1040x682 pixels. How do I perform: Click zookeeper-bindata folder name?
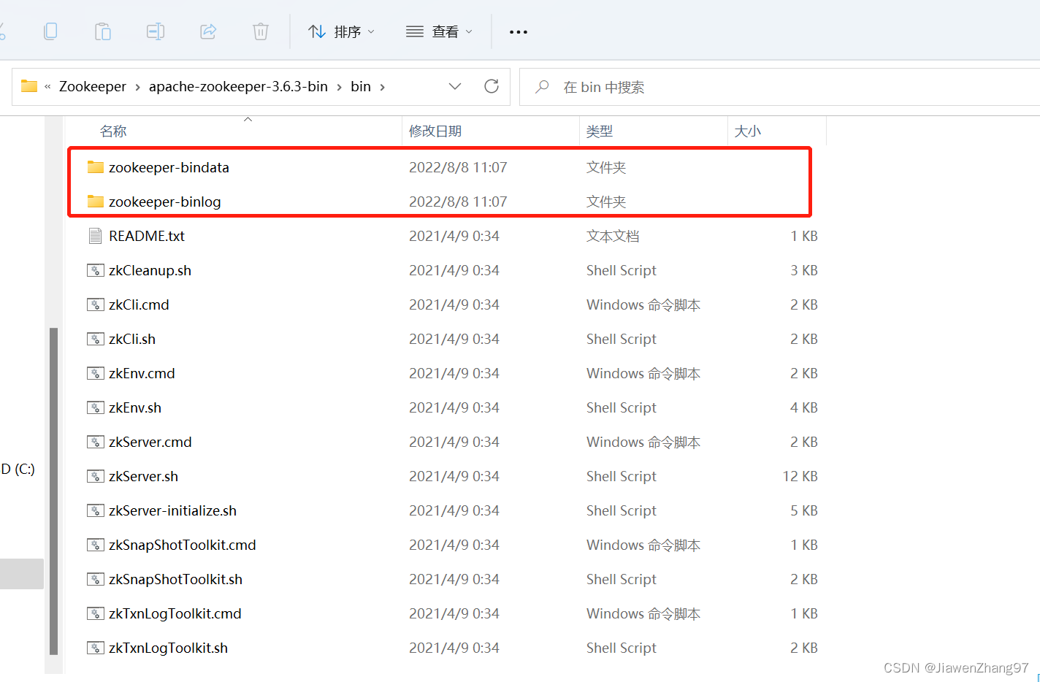click(x=169, y=167)
